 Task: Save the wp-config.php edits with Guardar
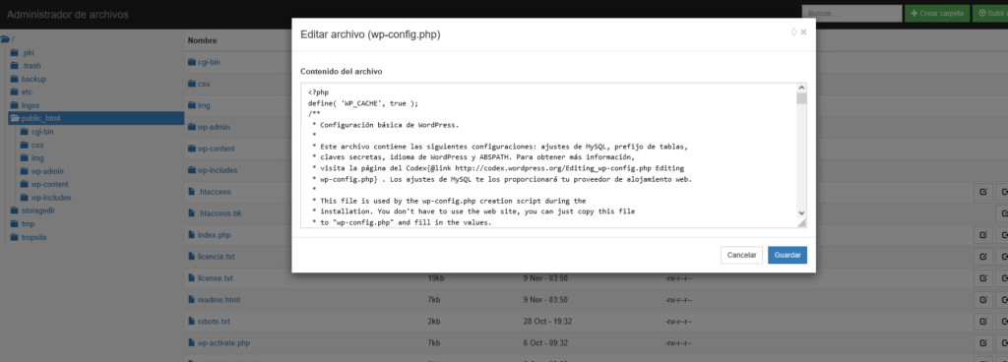point(787,255)
